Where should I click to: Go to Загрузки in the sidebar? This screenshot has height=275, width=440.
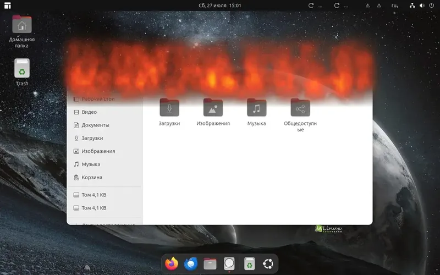(105, 138)
